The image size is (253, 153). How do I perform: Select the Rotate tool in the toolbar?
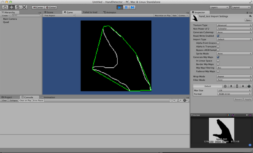(x=18, y=7)
